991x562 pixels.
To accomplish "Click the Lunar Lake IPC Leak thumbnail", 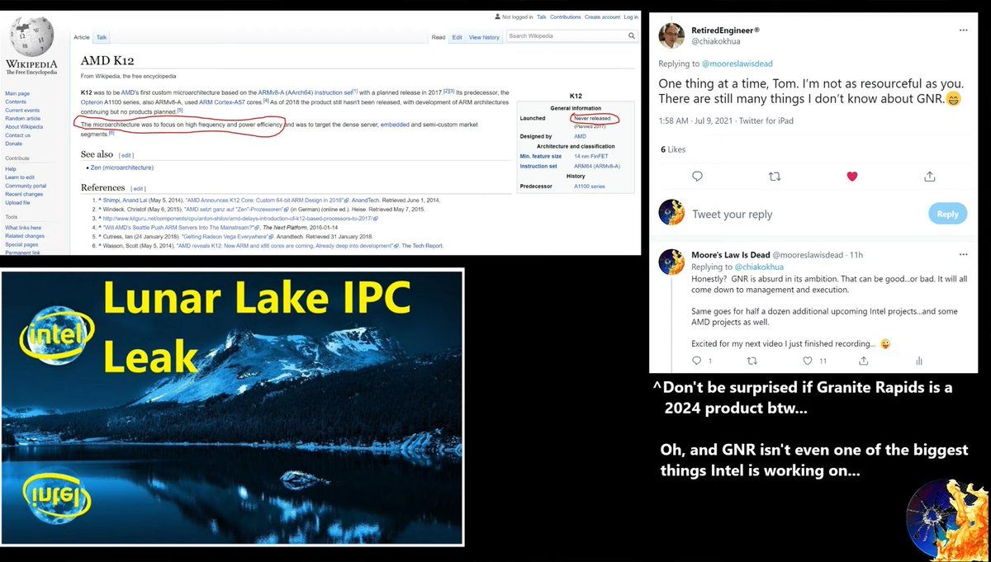I will (232, 406).
